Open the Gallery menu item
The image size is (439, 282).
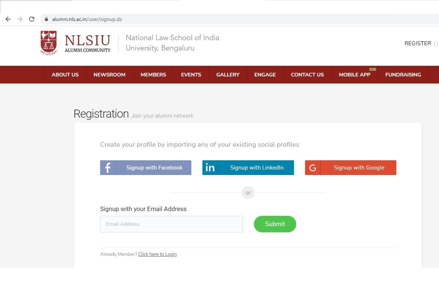pyautogui.click(x=228, y=75)
